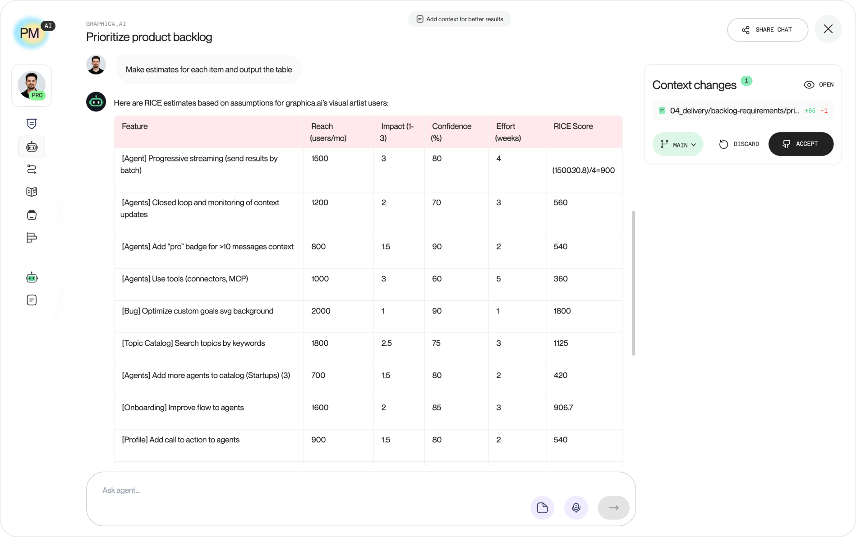
Task: Click the green-faced robot sidebar icon
Action: point(32,277)
